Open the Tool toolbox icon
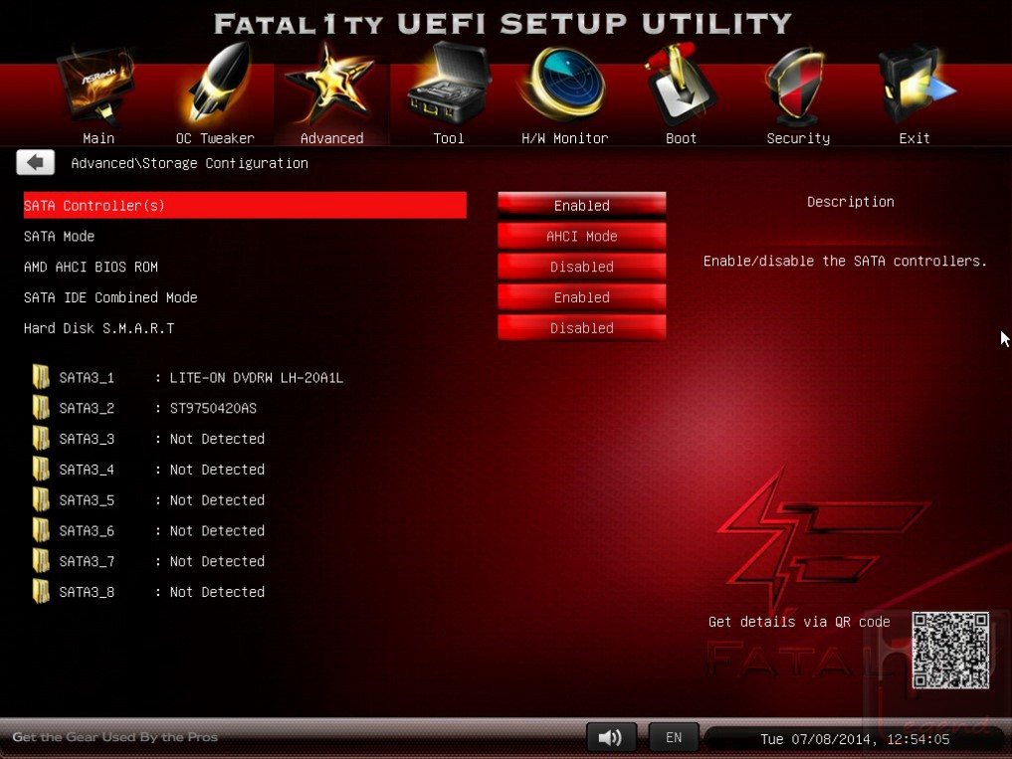1012x759 pixels. point(448,84)
